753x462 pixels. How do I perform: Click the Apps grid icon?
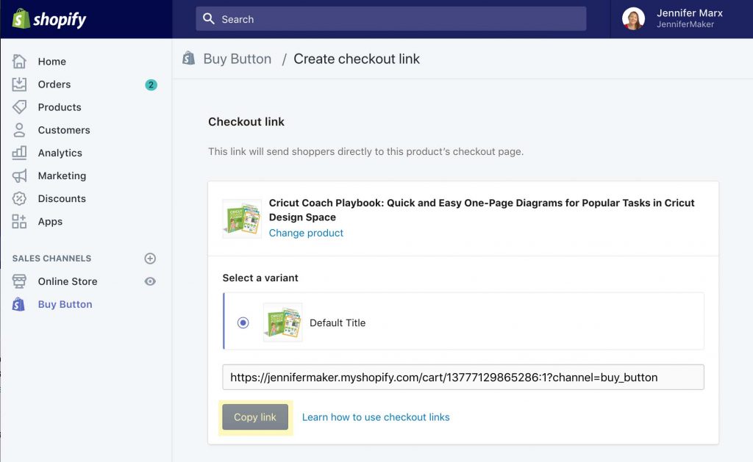pos(19,221)
